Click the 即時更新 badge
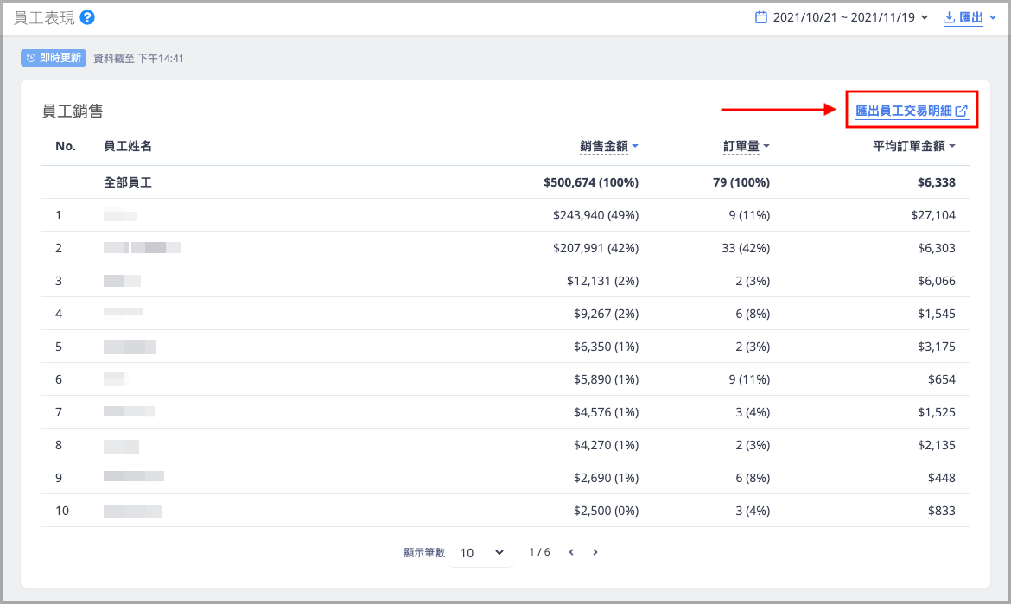 [54, 58]
